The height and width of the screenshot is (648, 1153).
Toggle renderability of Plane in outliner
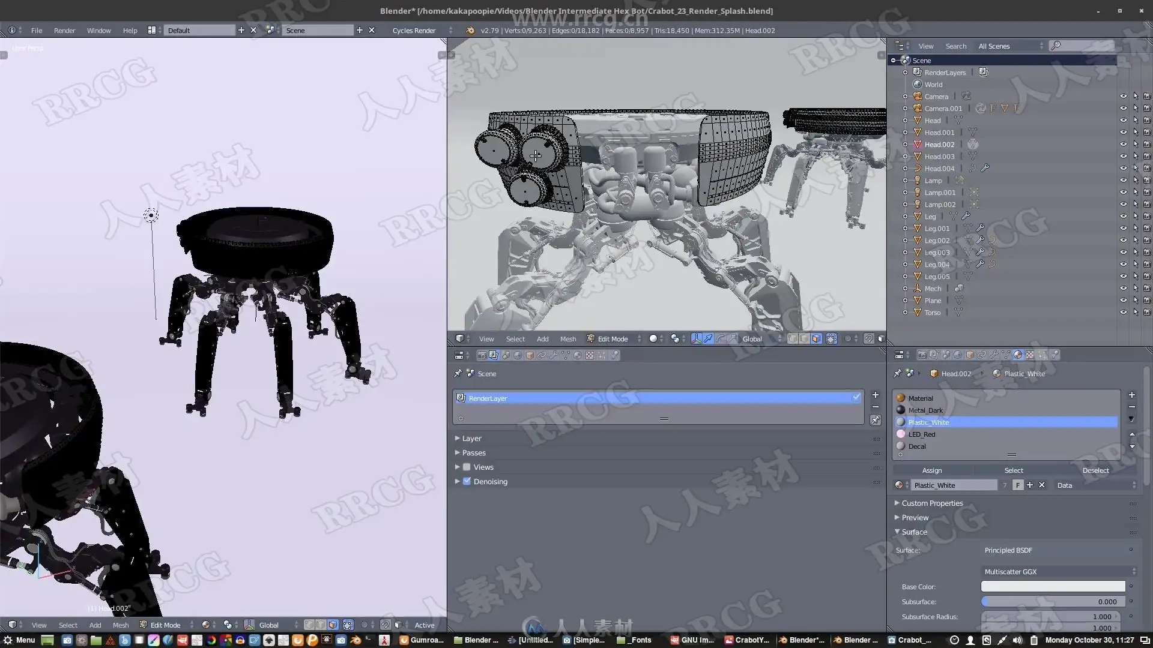pyautogui.click(x=1147, y=300)
